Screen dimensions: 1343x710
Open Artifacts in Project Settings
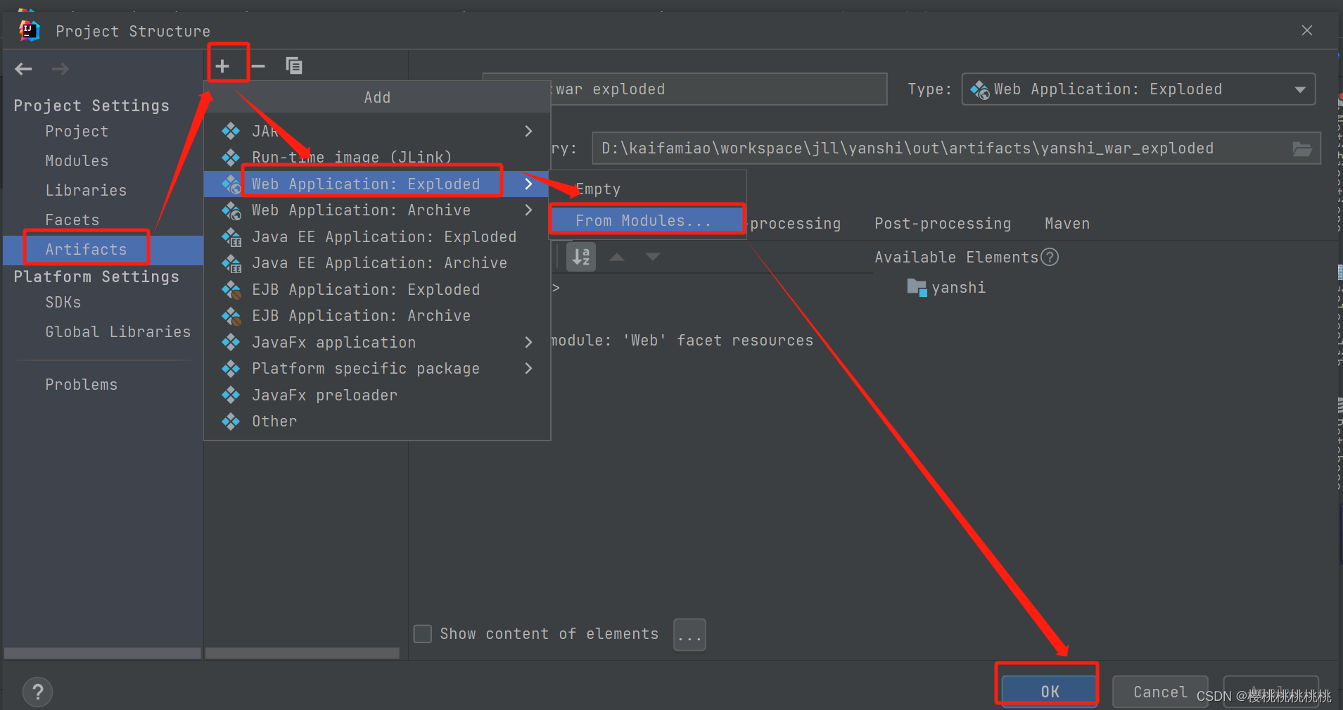[86, 250]
